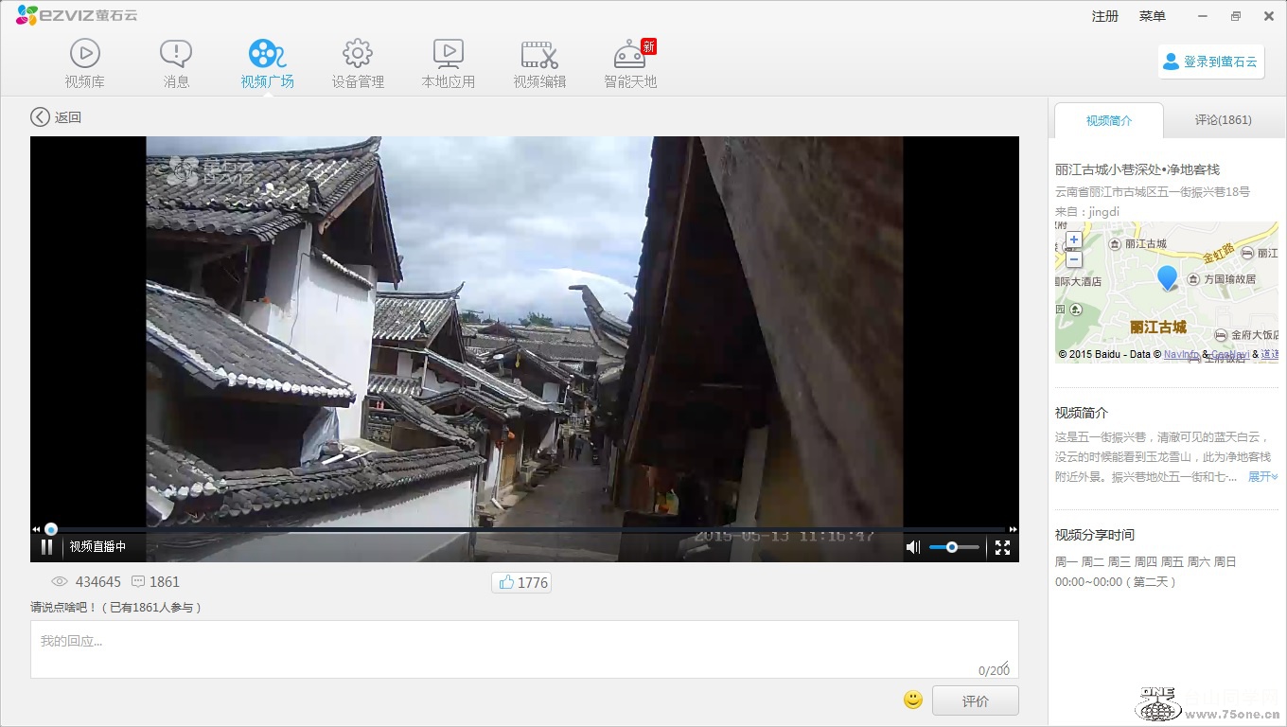
Task: Submit comment with 评价 button
Action: tap(975, 700)
